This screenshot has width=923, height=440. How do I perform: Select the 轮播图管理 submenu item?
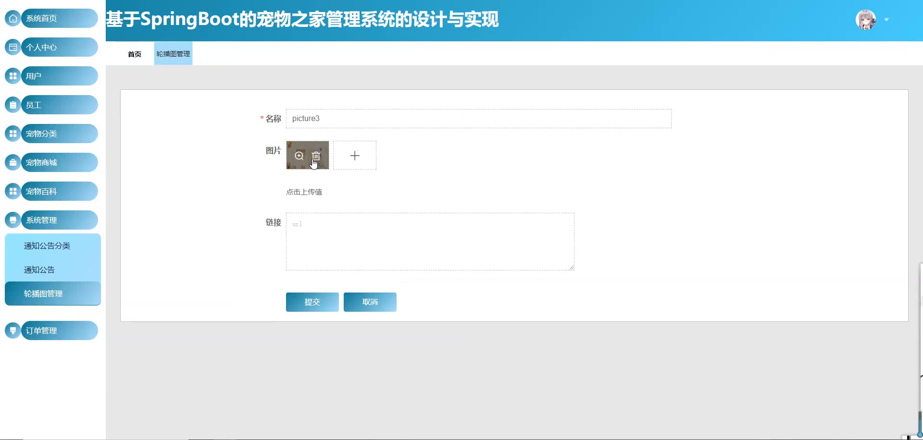tap(53, 293)
